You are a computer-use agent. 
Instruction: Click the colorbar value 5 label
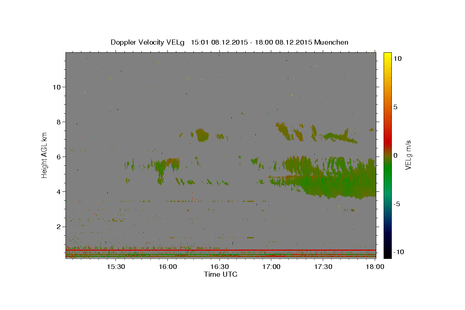tap(395, 107)
